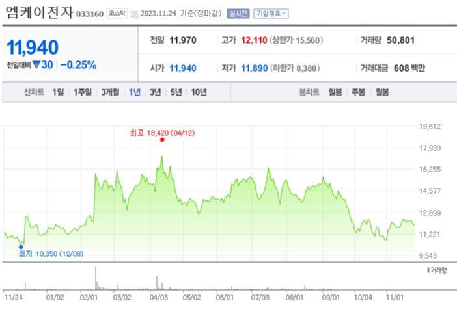Select the 5년 line chart tab
The width and height of the screenshot is (457, 314).
point(176,92)
